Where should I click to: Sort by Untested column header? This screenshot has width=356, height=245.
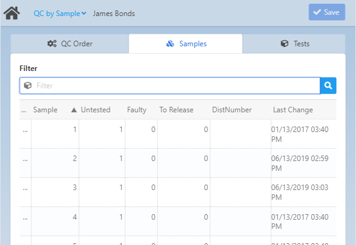95,110
